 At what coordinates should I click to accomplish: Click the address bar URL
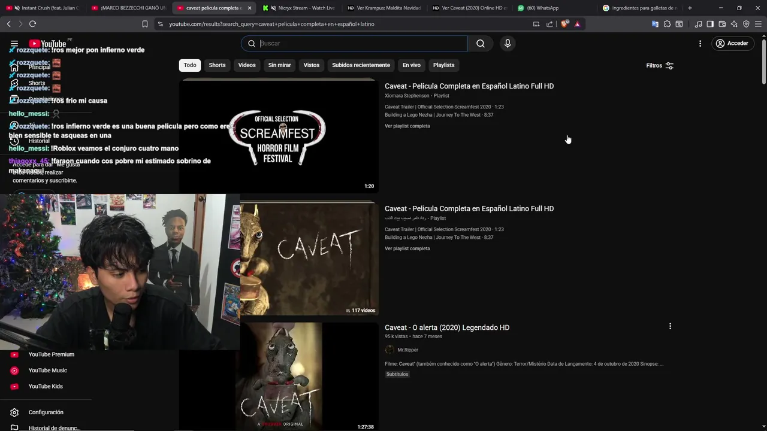click(271, 24)
